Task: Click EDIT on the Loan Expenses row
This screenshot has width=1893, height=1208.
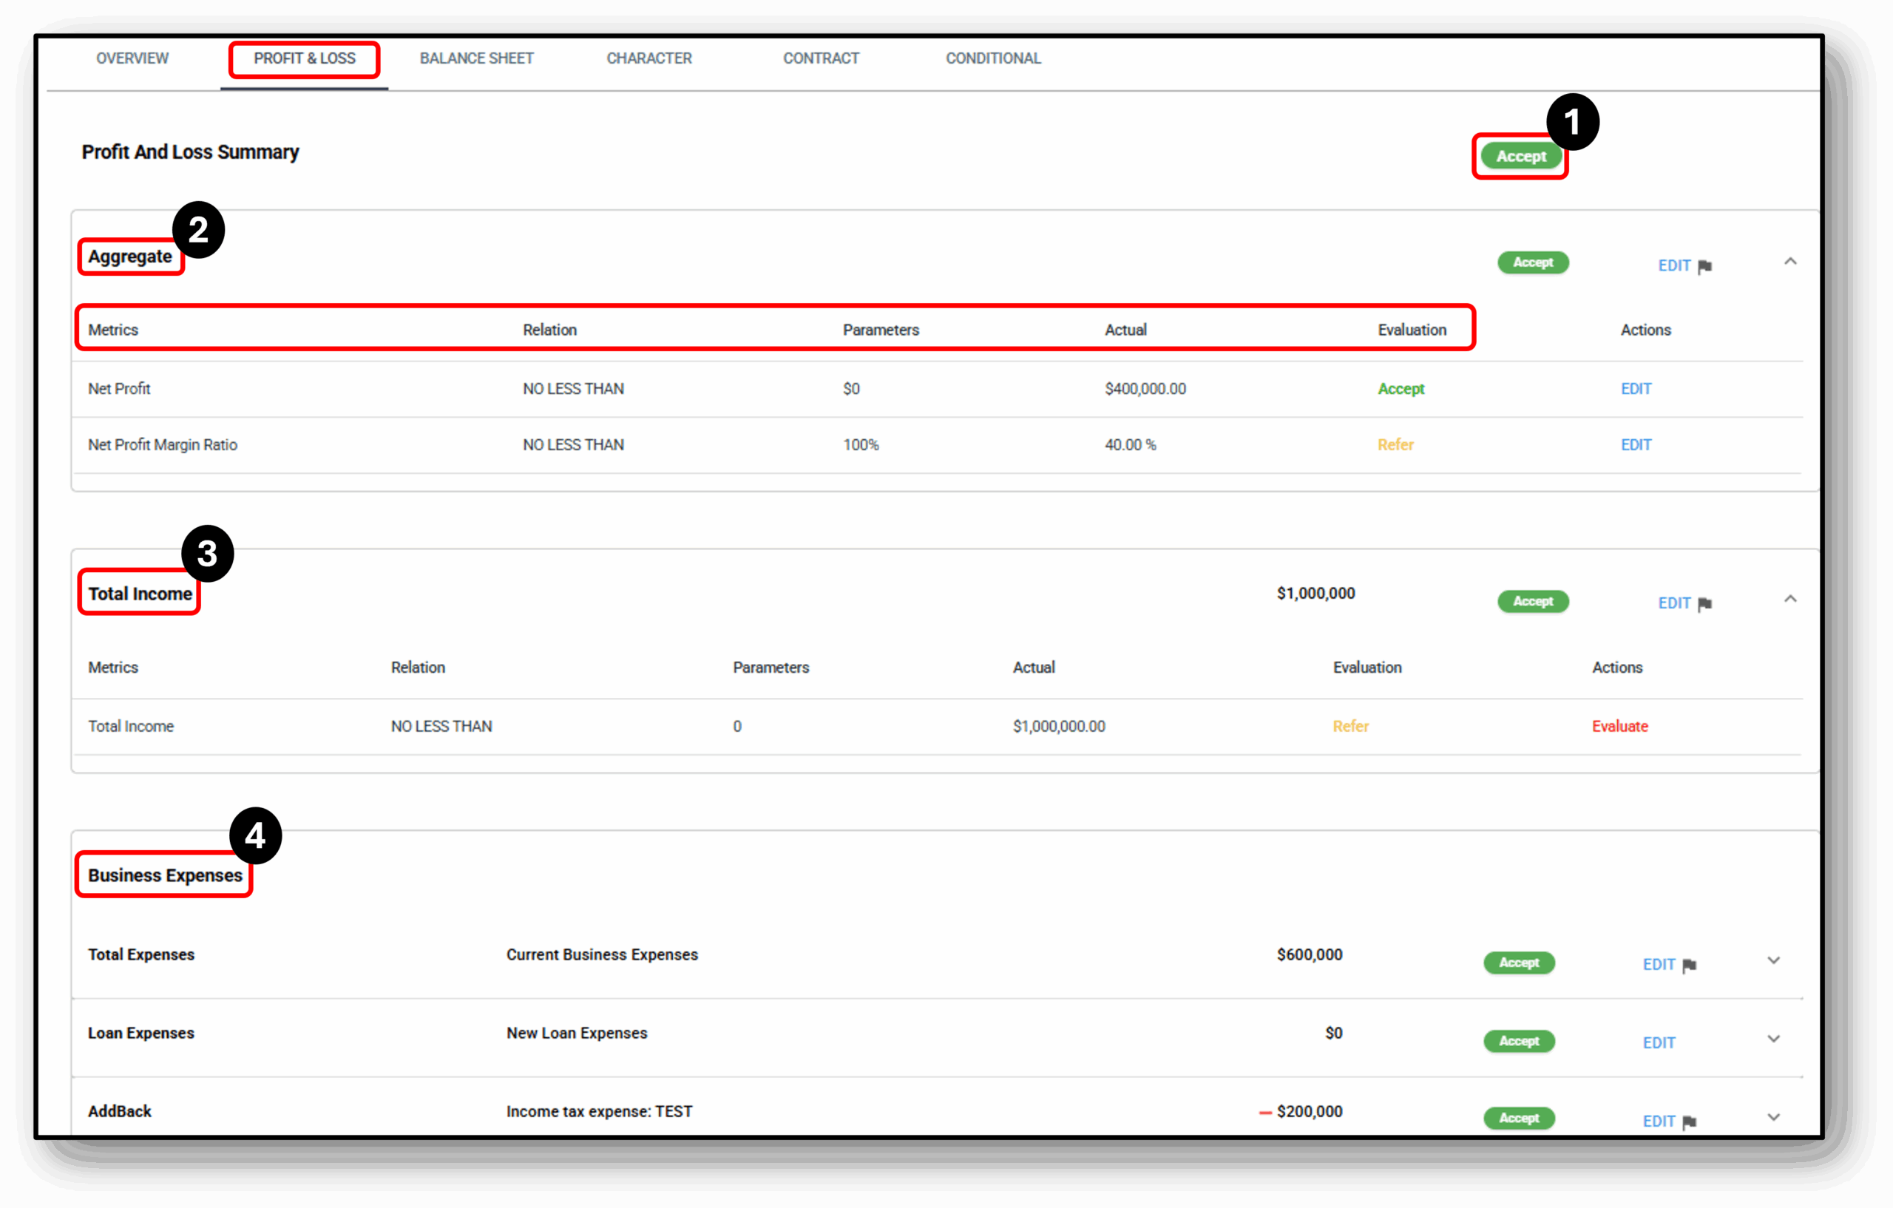Action: 1659,1043
